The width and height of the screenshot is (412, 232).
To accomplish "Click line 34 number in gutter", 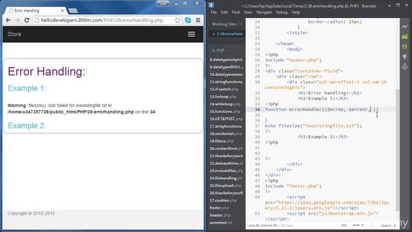I will point(257,110).
